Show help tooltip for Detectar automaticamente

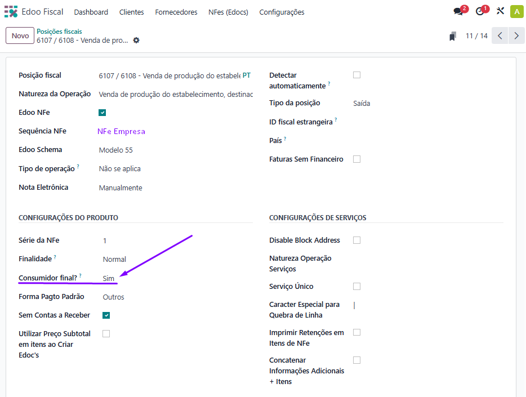[329, 83]
